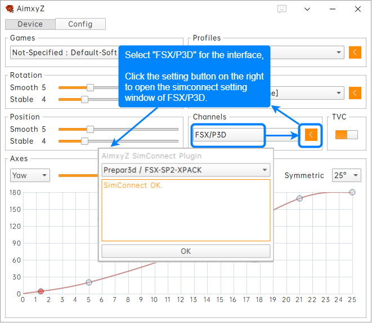This screenshot has width=372, height=323.
Task: Open the Symmetric 25° dropdown
Action: point(346,175)
